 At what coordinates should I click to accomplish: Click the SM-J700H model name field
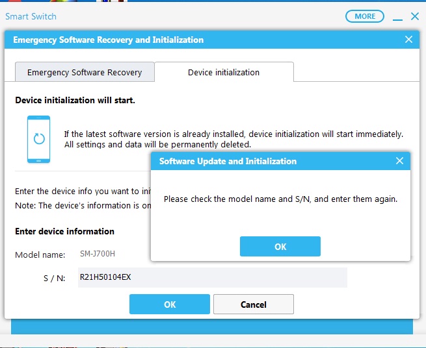point(98,254)
